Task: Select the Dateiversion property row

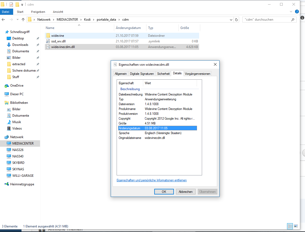Action: [x=157, y=104]
